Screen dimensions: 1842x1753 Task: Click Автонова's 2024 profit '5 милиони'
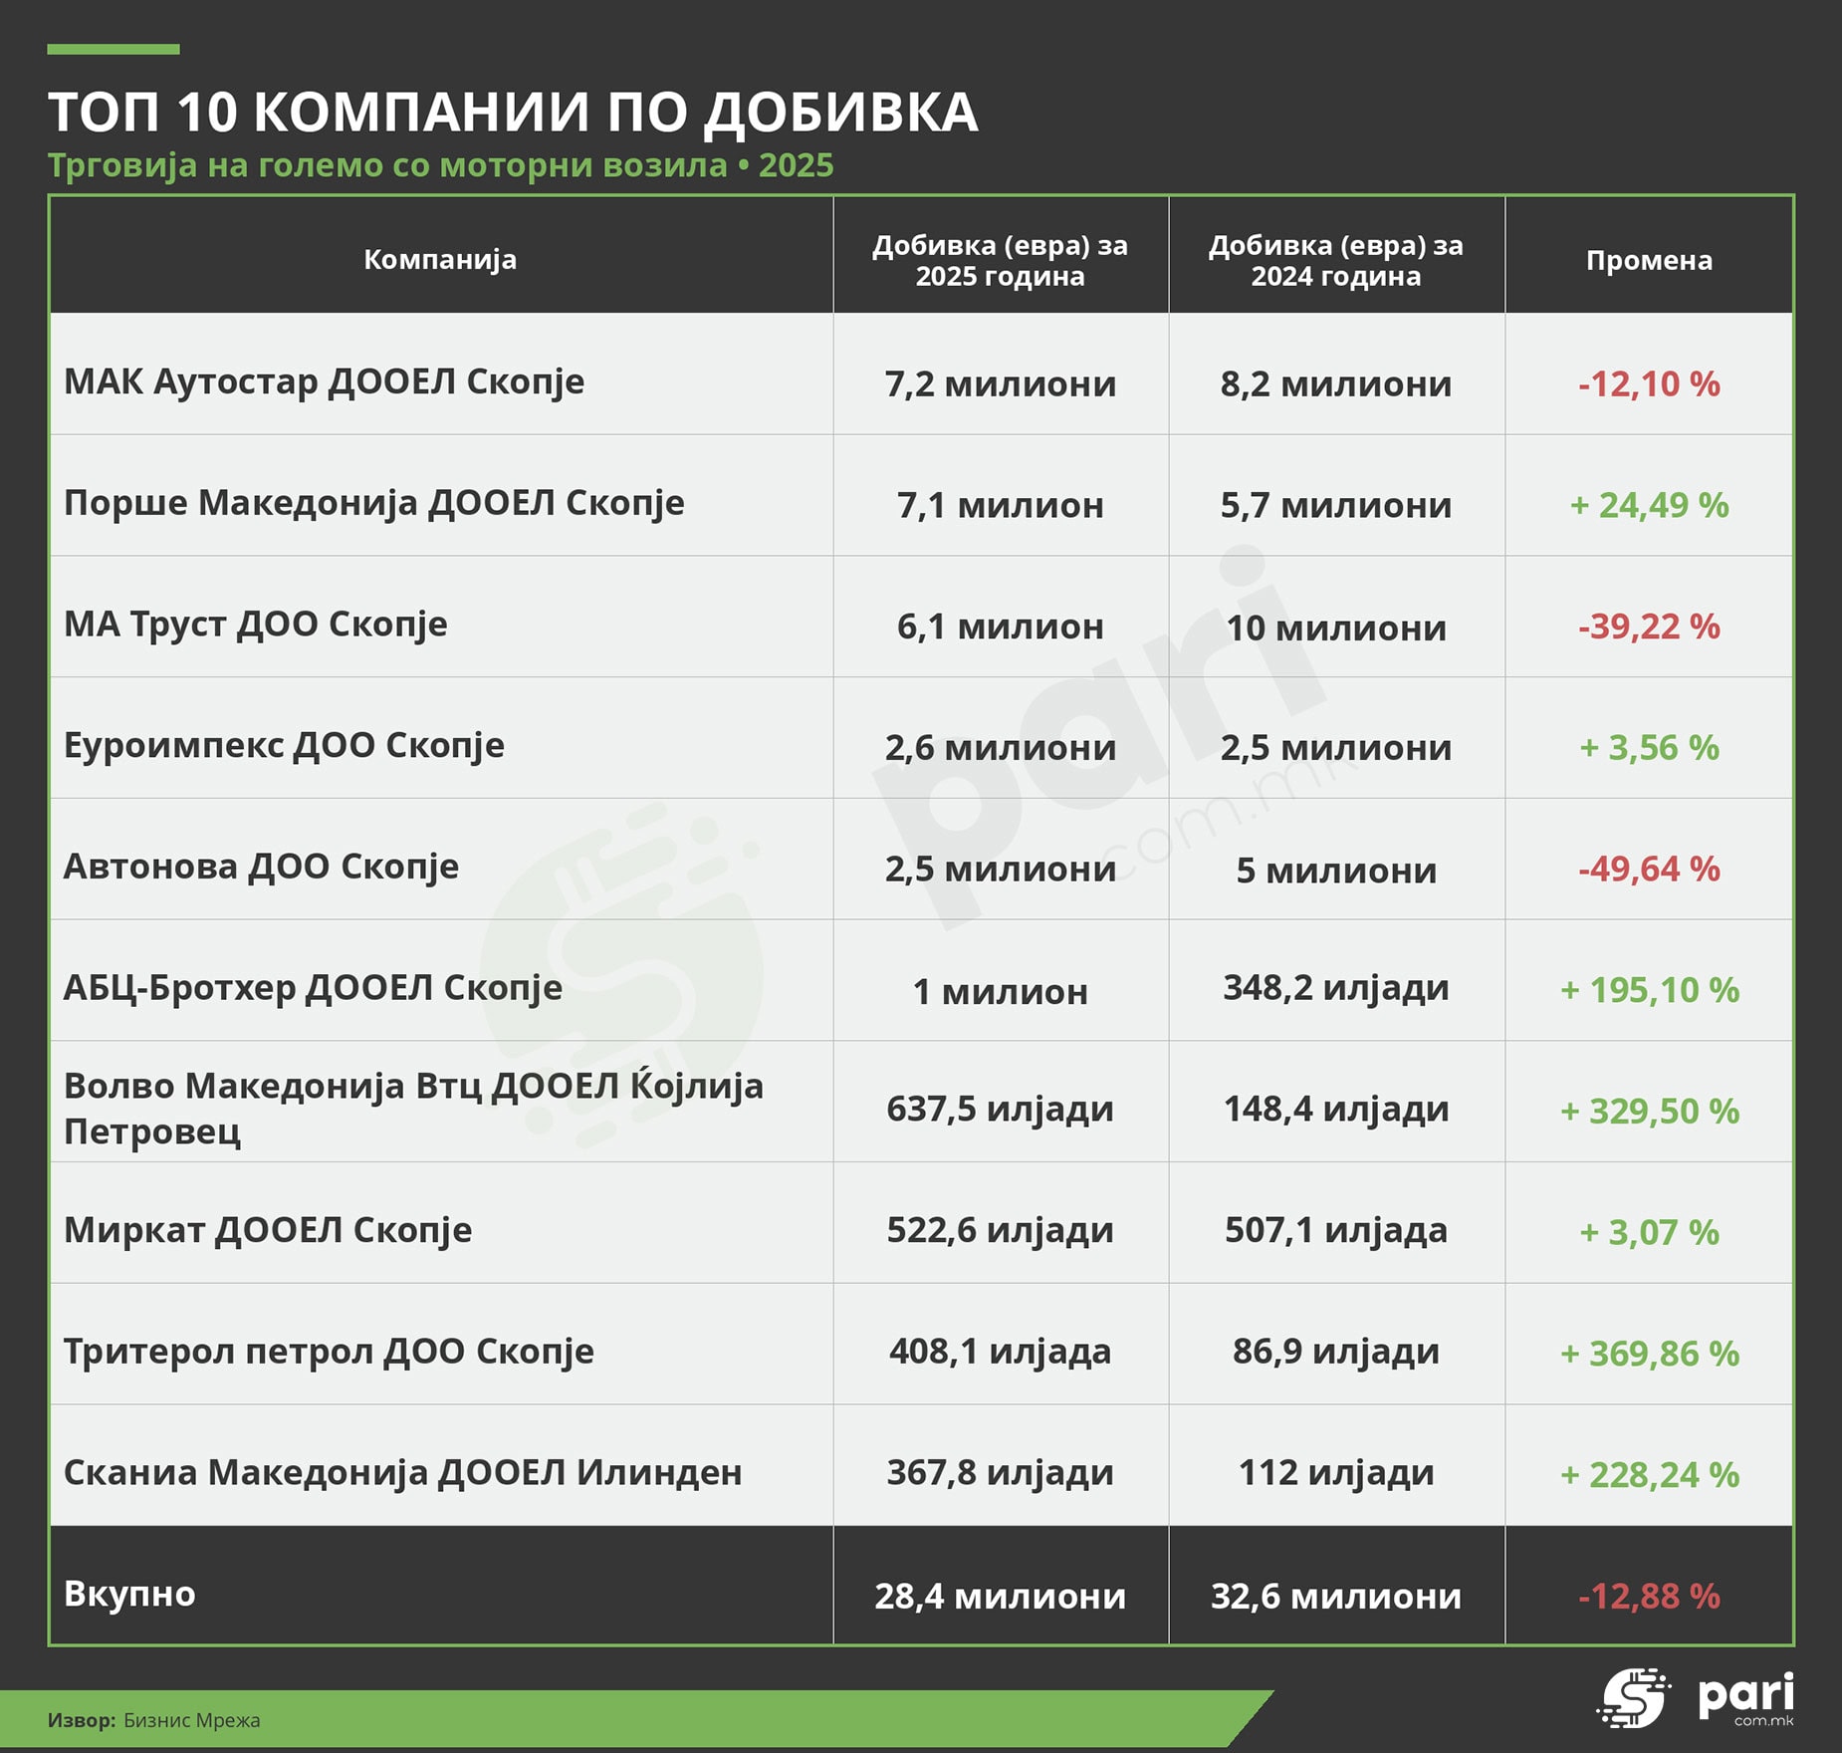click(x=1336, y=871)
